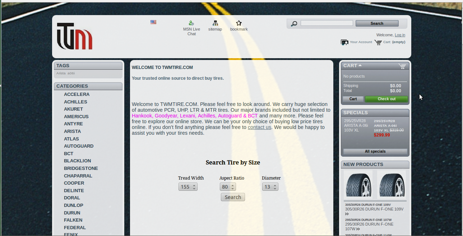This screenshot has width=463, height=236.
Task: Open the DUNLOP category
Action: click(x=74, y=205)
